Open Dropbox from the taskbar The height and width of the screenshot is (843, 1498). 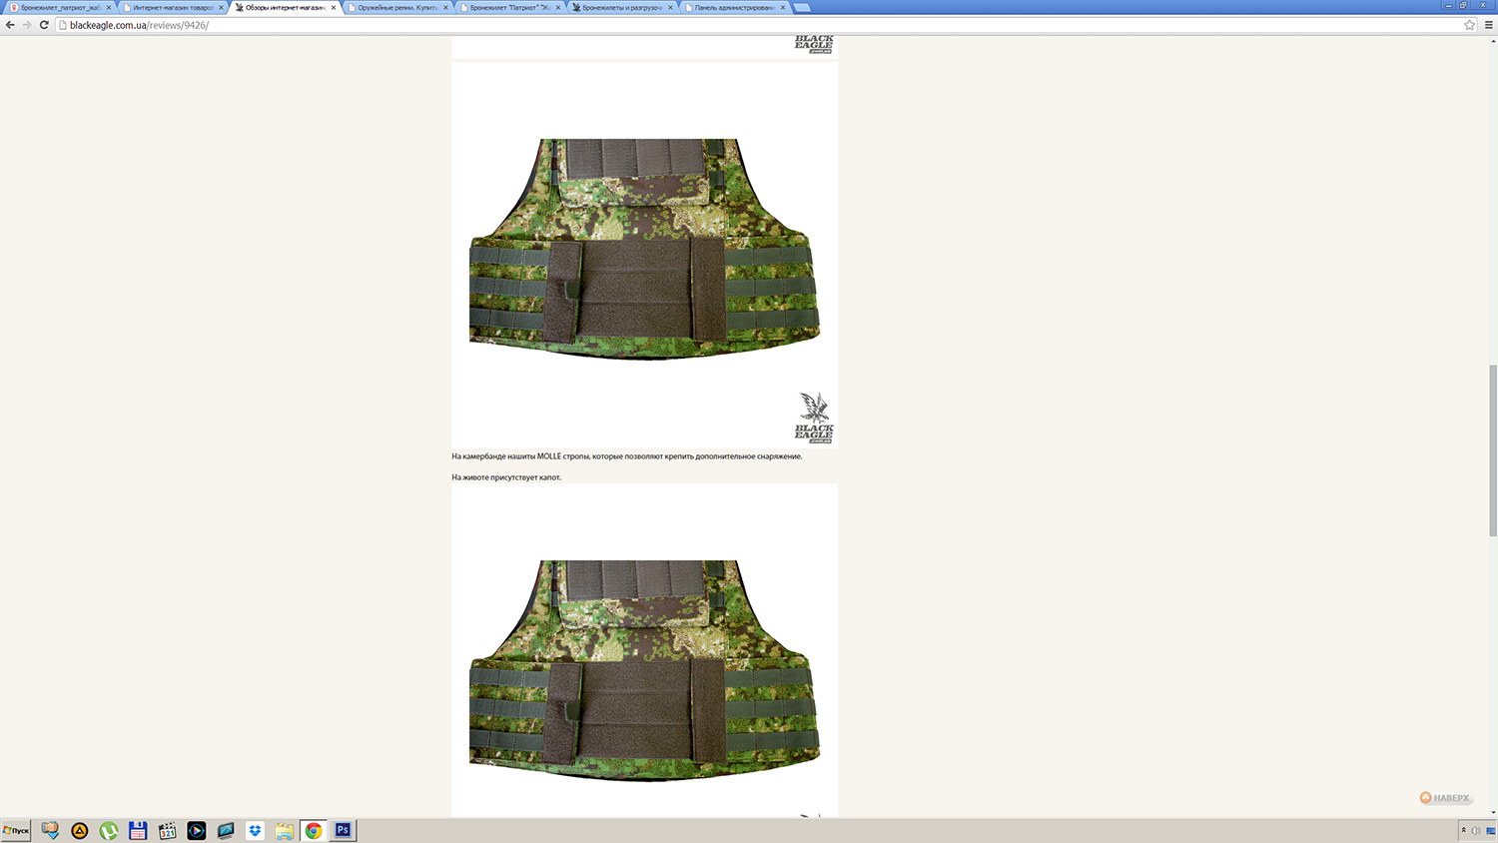click(255, 831)
